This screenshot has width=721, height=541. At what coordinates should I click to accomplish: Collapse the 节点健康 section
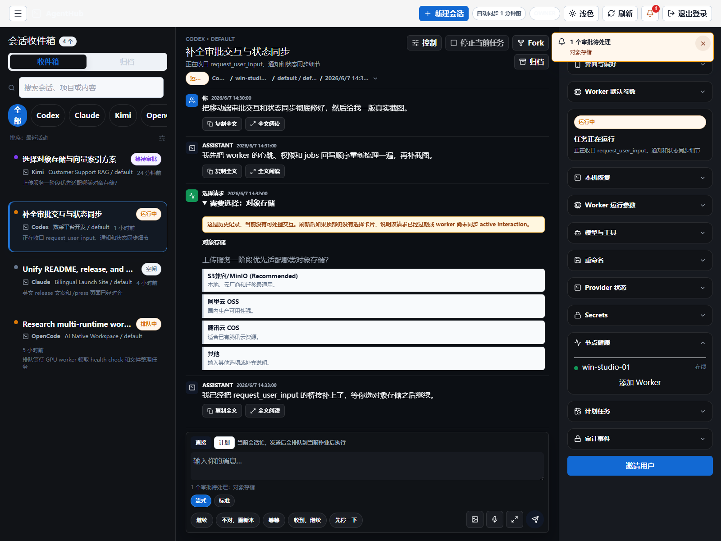pos(640,343)
